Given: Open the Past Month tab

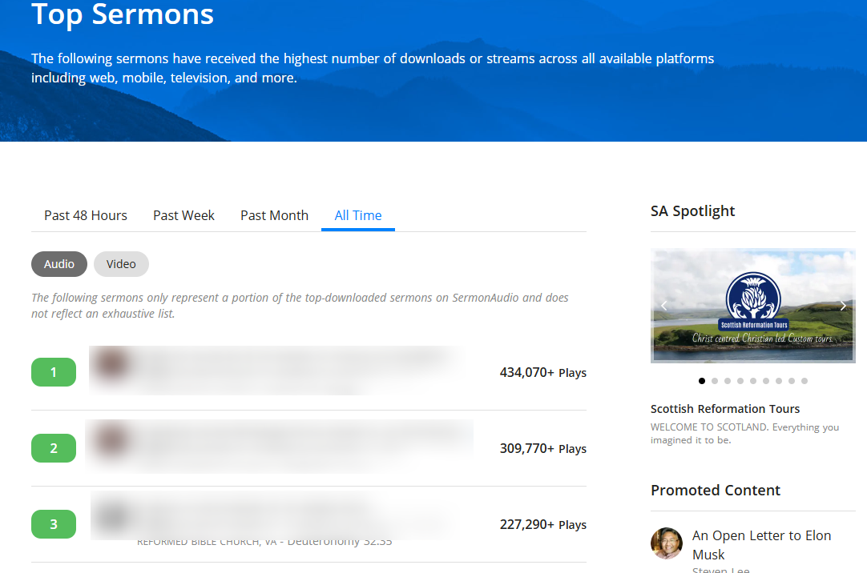Looking at the screenshot, I should [274, 215].
